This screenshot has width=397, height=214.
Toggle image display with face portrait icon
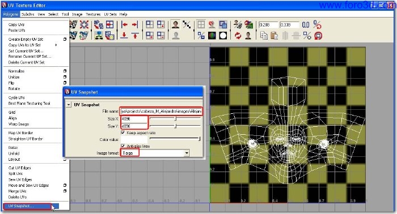point(175,25)
